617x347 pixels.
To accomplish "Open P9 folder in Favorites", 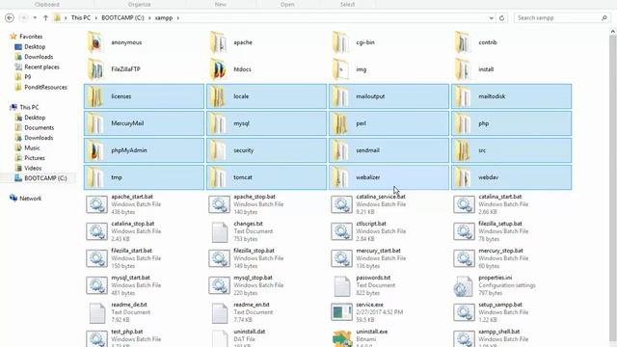I will click(28, 77).
